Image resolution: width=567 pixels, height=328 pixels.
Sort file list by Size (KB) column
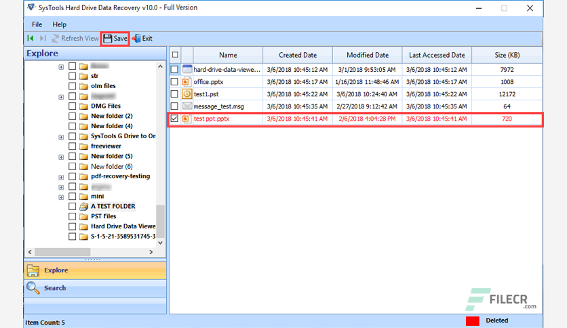click(507, 55)
